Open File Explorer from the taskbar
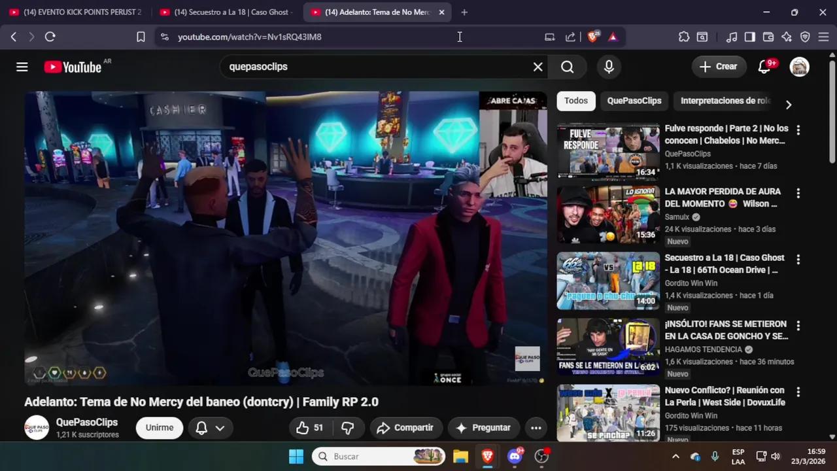 pyautogui.click(x=461, y=456)
